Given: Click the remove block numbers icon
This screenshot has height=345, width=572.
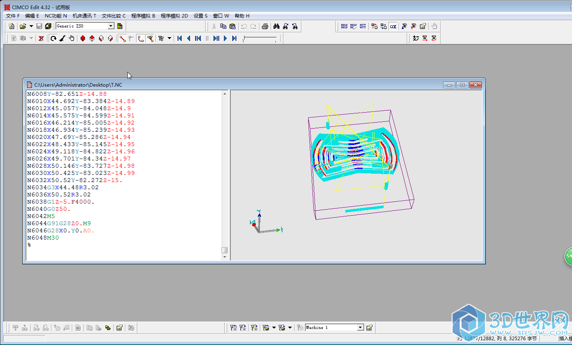Looking at the screenshot, I should click(353, 26).
